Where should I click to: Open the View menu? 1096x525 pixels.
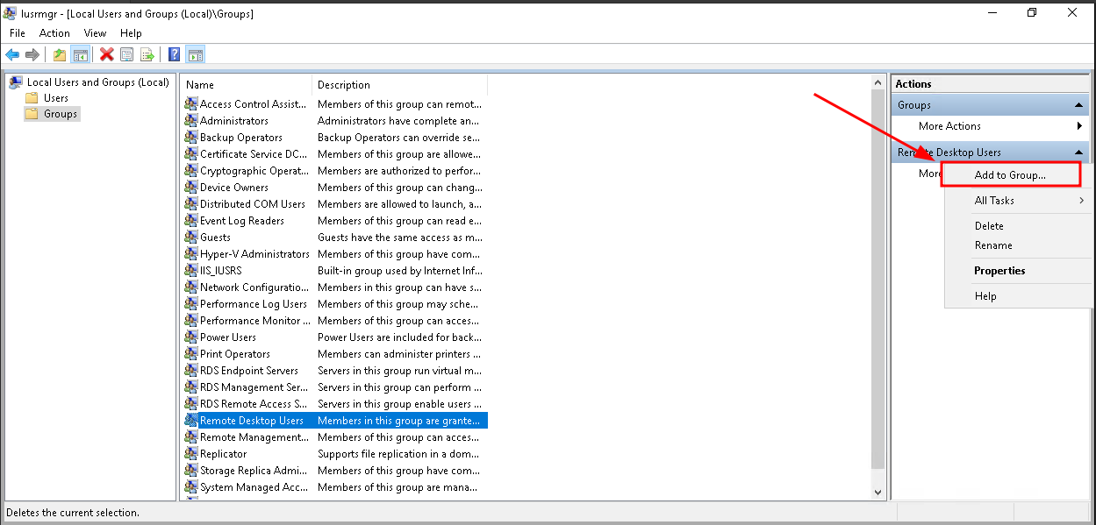pos(95,33)
